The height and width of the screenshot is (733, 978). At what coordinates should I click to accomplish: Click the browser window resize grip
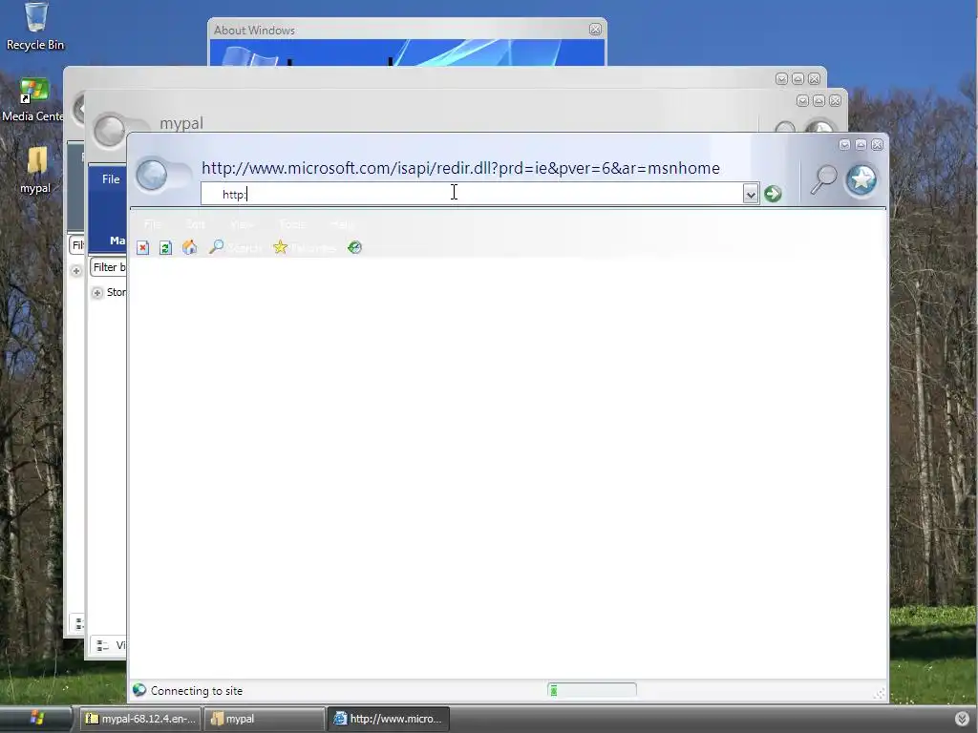click(880, 693)
